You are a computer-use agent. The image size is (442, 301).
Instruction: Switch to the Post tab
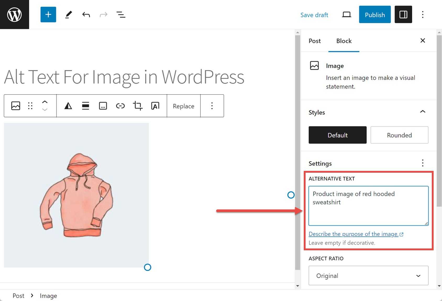pos(314,41)
